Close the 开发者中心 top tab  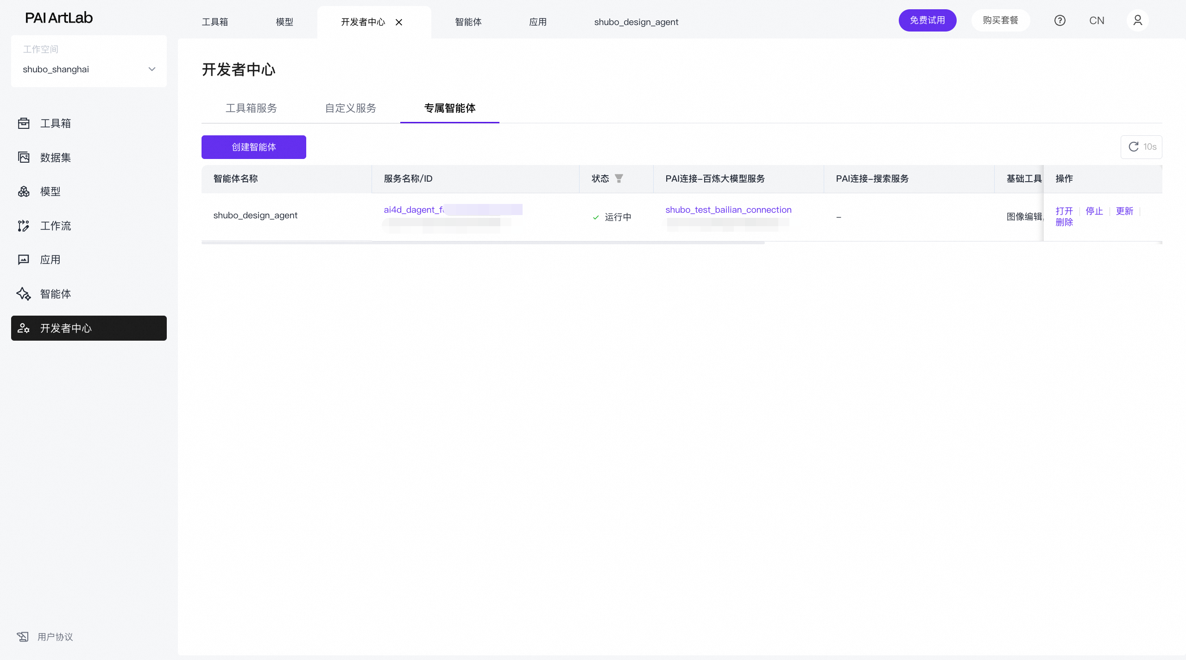pos(399,22)
